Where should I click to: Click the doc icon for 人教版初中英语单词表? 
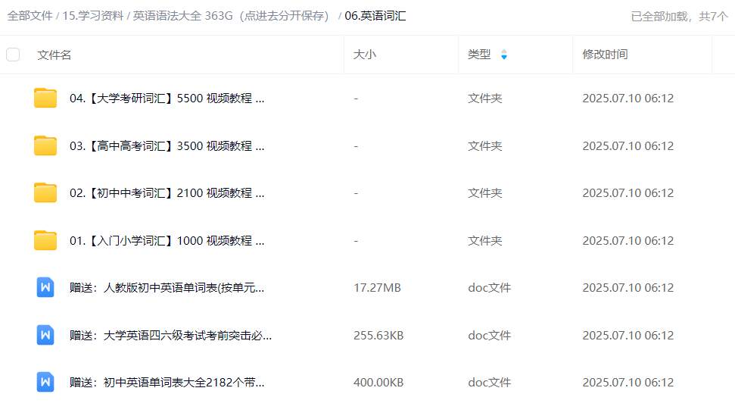click(x=45, y=288)
